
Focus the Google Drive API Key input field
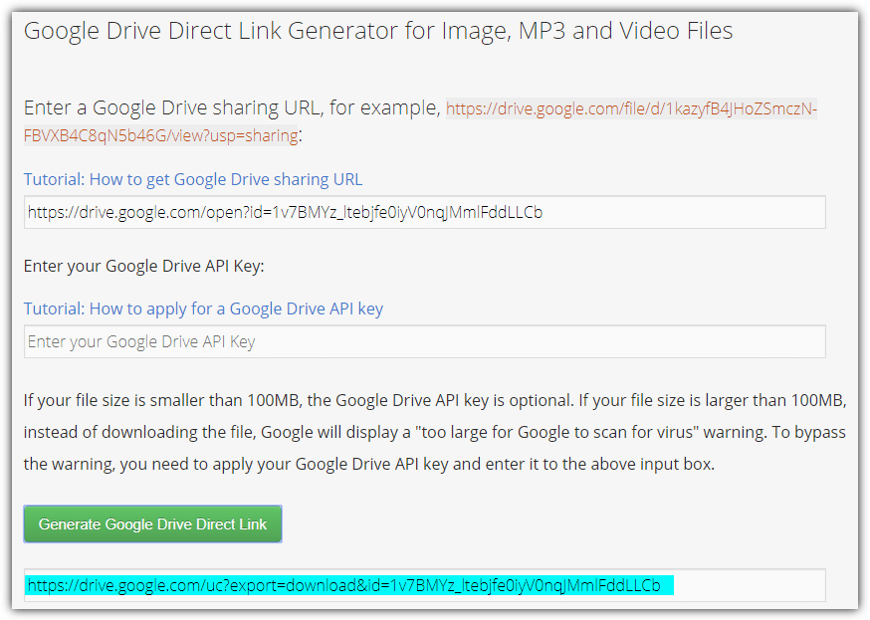(424, 341)
